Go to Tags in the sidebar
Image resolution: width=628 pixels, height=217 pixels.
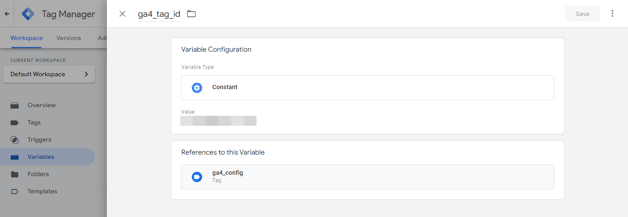(34, 122)
